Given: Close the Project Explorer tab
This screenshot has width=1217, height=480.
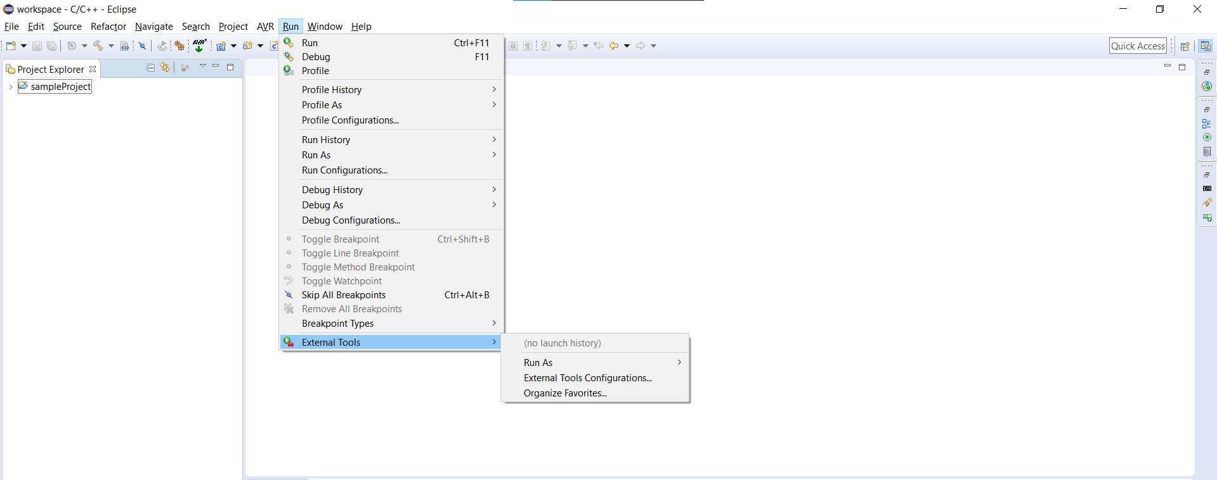Looking at the screenshot, I should (x=93, y=69).
